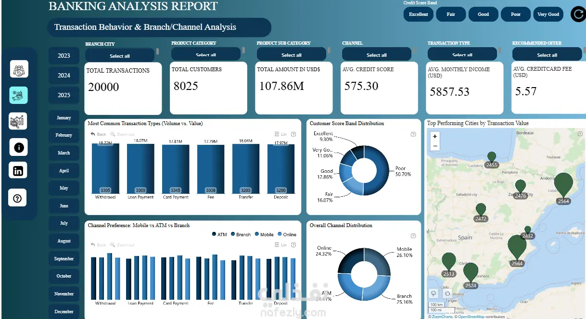Zoom out on the map
This screenshot has width=586, height=319.
click(435, 146)
